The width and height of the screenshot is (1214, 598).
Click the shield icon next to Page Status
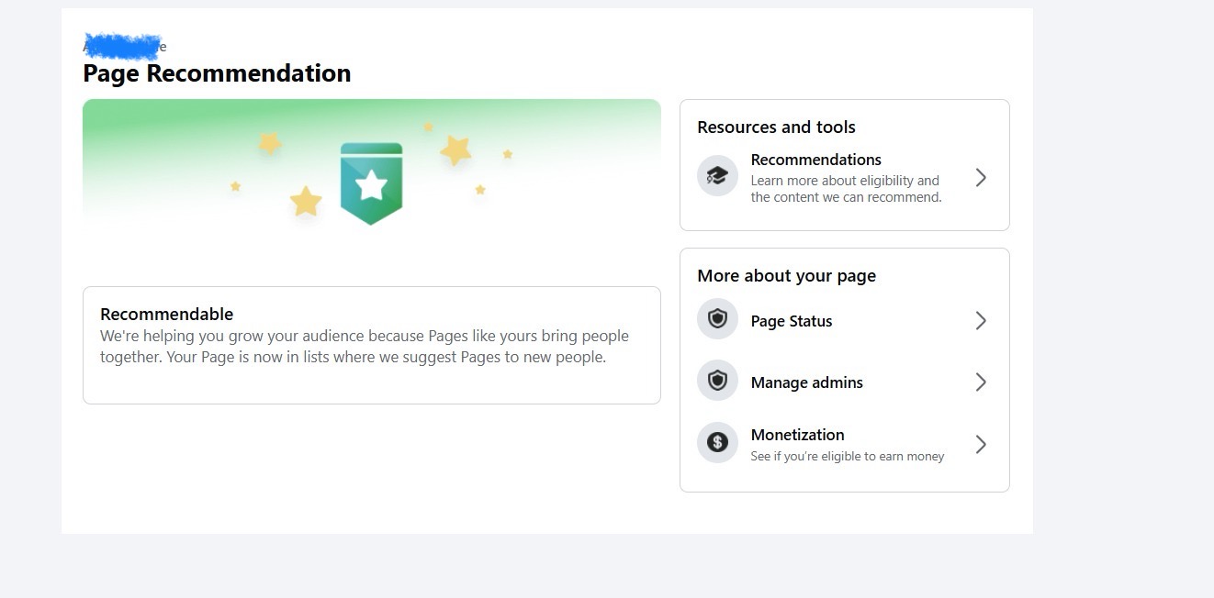pos(717,319)
